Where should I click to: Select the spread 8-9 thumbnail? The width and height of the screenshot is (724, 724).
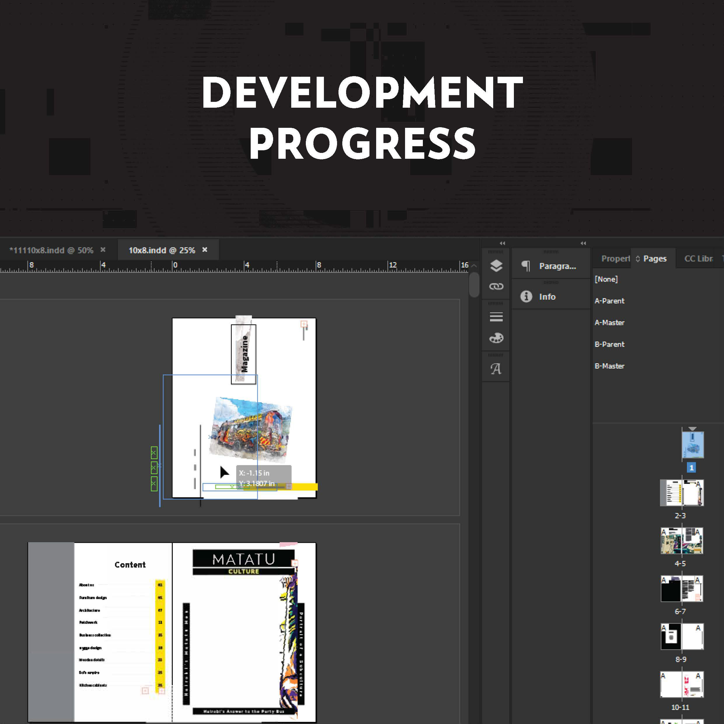(682, 637)
